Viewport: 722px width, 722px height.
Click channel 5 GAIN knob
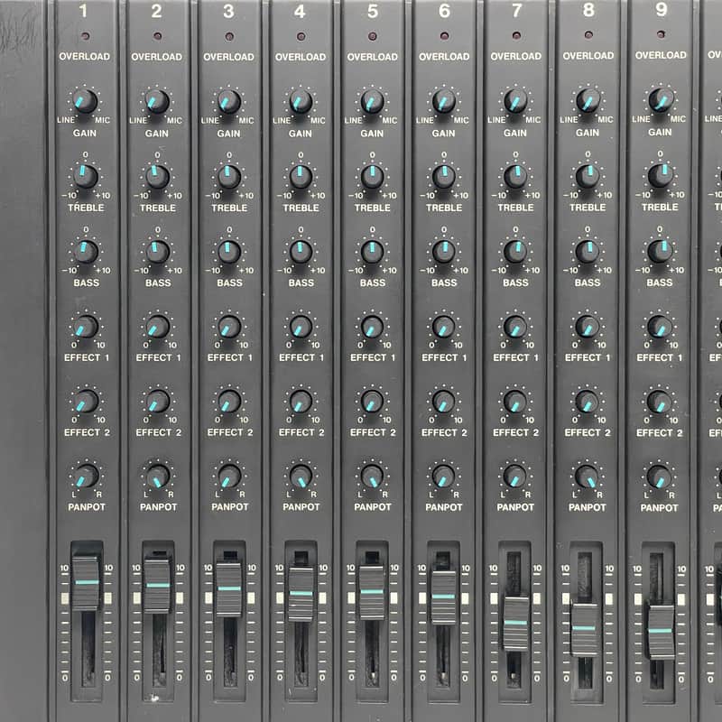pyautogui.click(x=372, y=101)
